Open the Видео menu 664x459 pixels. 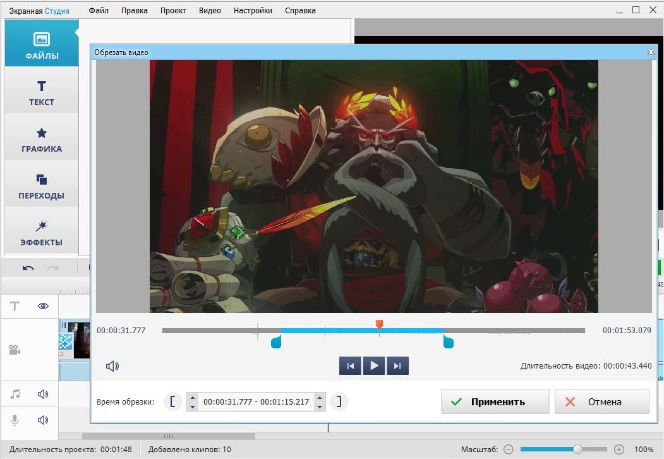click(x=210, y=10)
